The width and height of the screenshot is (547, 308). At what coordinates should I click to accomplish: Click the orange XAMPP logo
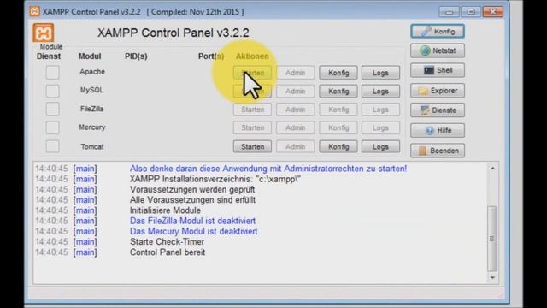click(x=44, y=33)
